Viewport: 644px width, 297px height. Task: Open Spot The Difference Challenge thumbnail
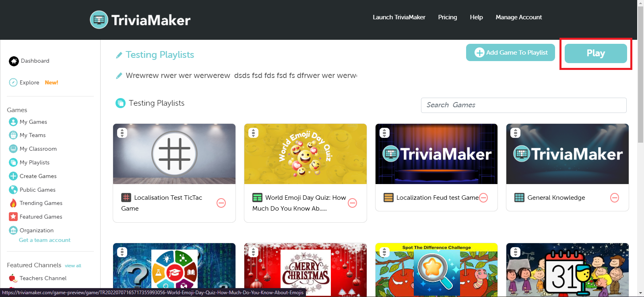click(x=436, y=270)
